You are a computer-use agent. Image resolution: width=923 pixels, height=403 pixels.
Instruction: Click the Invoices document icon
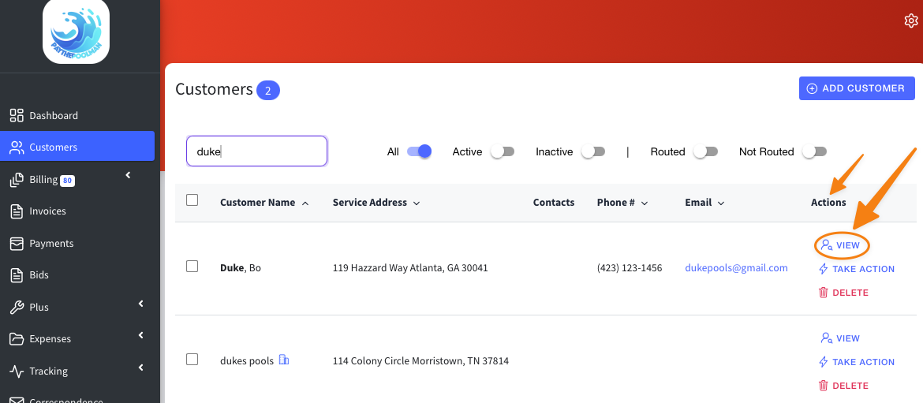(17, 211)
